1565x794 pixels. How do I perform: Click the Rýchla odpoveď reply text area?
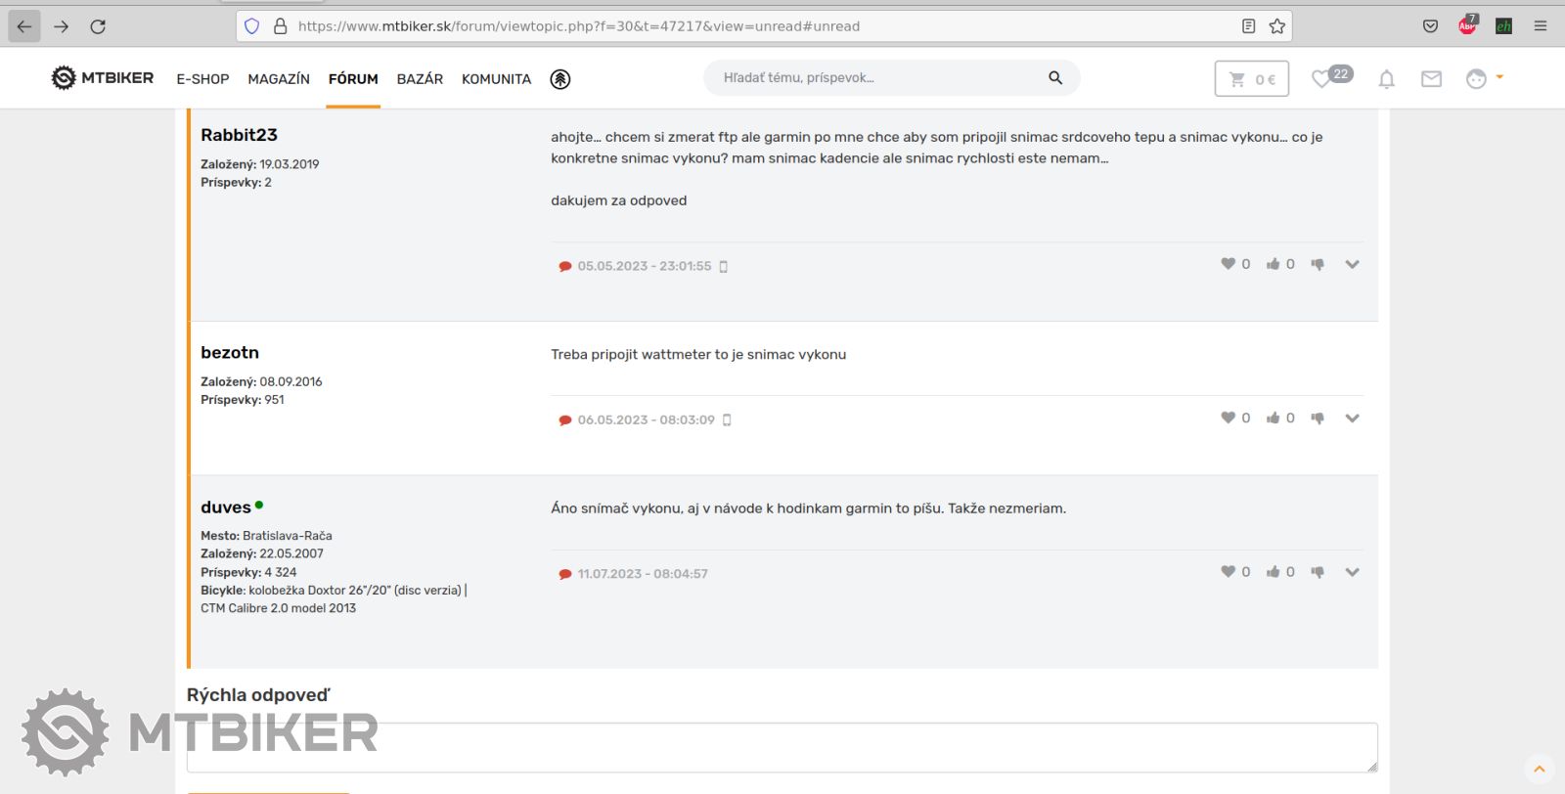[x=782, y=747]
